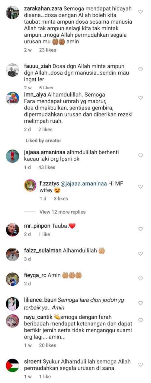This screenshot has height=383, width=151.
Task: Tap the heart beside fauuu_ziah's comment
Action: tap(140, 69)
